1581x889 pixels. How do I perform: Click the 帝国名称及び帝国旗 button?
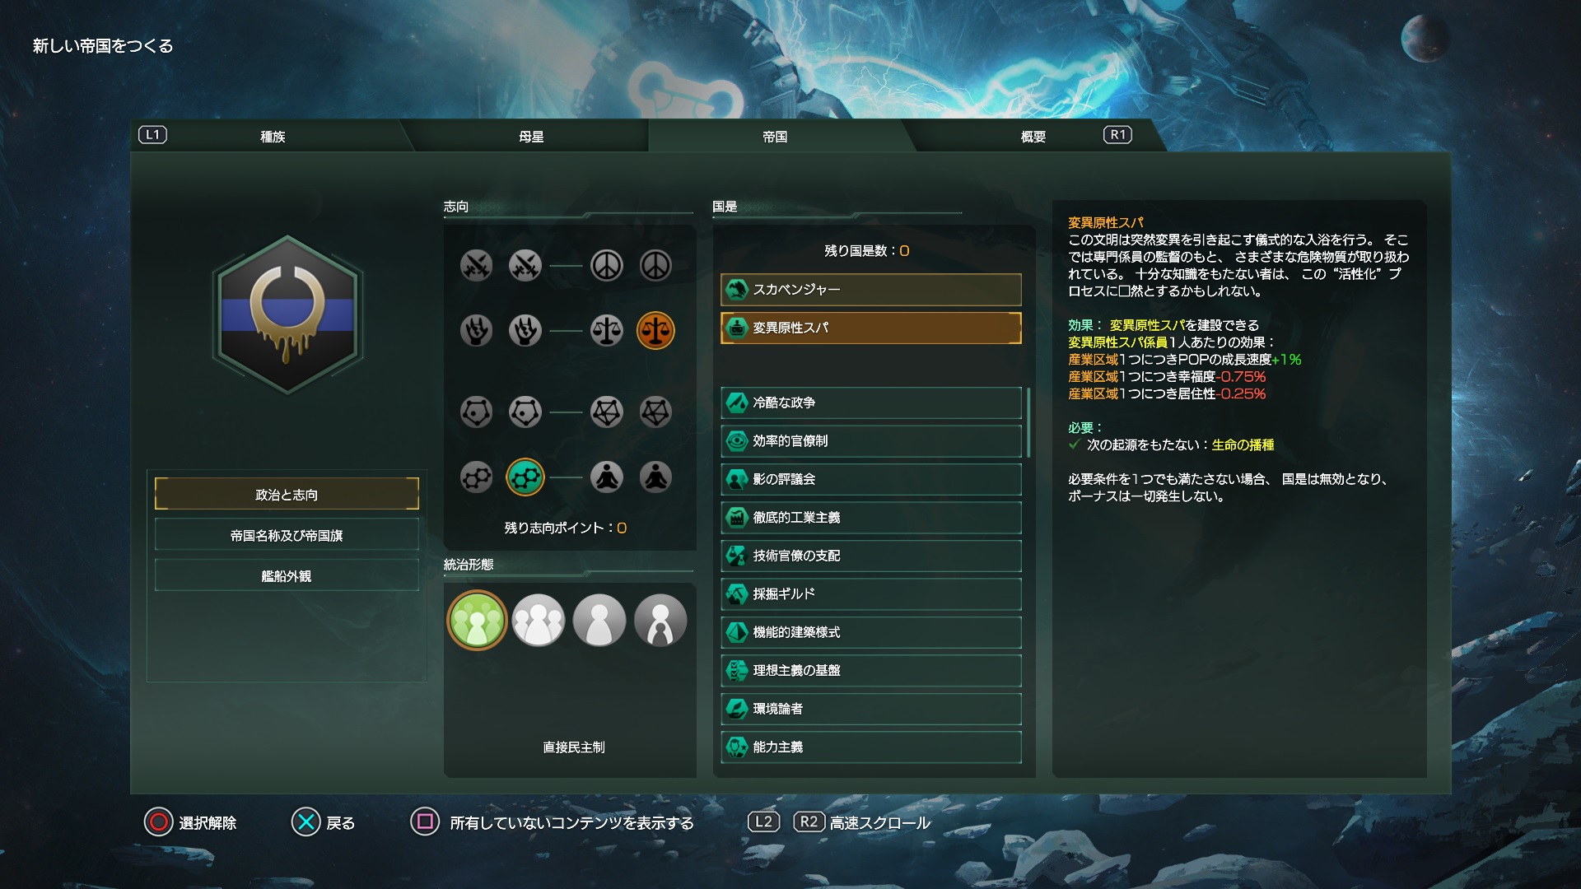pyautogui.click(x=287, y=535)
